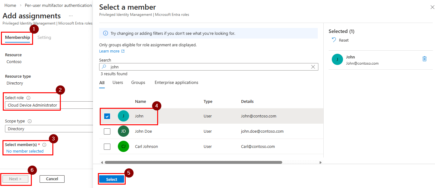Open the Cloud Device Administrator role dropdown

(x=32, y=105)
